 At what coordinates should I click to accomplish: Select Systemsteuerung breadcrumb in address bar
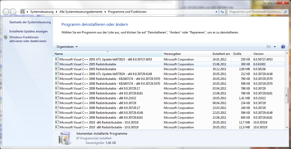point(42,12)
